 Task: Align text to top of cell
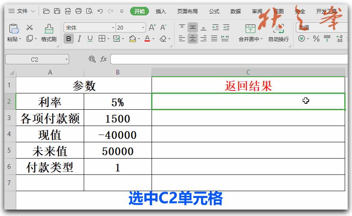(x=182, y=27)
